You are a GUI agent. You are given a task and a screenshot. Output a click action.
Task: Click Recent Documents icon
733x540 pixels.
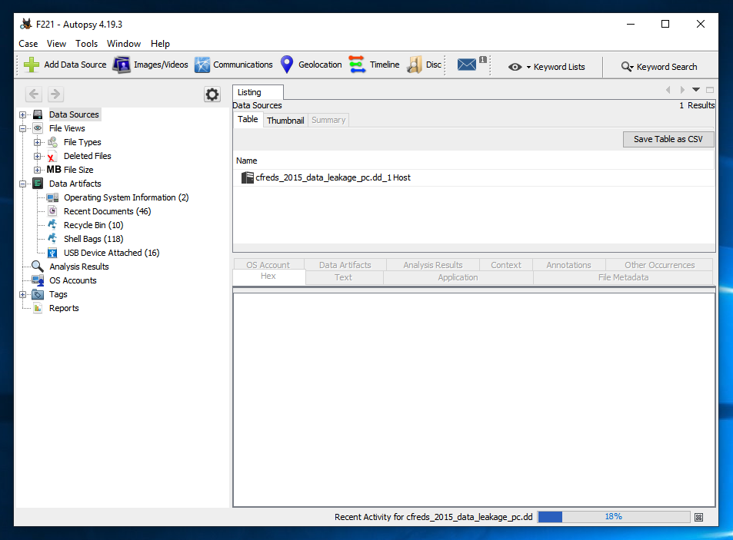[x=53, y=211]
